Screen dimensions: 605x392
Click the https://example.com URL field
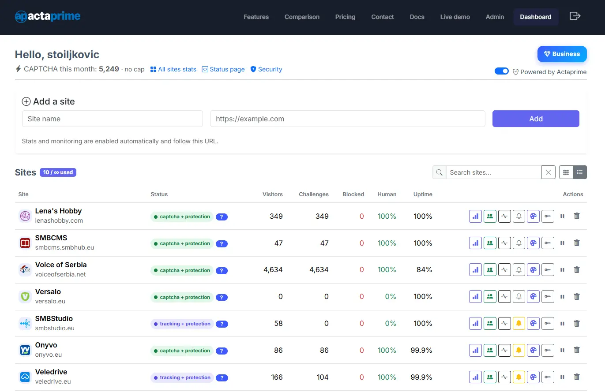348,119
